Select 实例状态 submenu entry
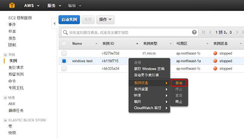 (149, 83)
